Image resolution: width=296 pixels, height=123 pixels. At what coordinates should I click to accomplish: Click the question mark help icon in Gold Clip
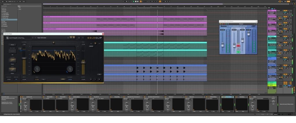tap(83, 38)
